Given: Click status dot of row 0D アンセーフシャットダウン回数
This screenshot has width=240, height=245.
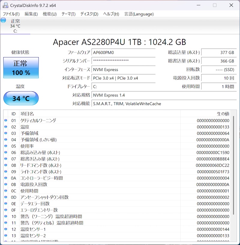Looking at the screenshot, I should pyautogui.click(x=6, y=197).
